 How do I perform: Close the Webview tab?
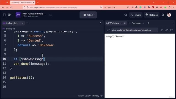125,23
